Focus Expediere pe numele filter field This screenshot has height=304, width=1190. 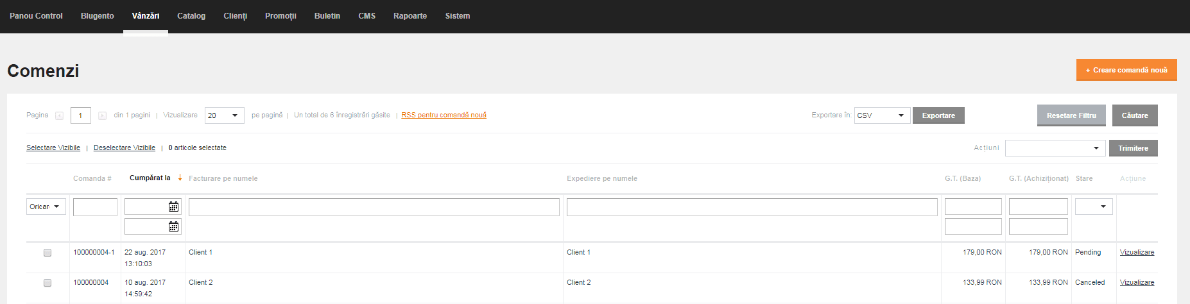click(x=752, y=207)
